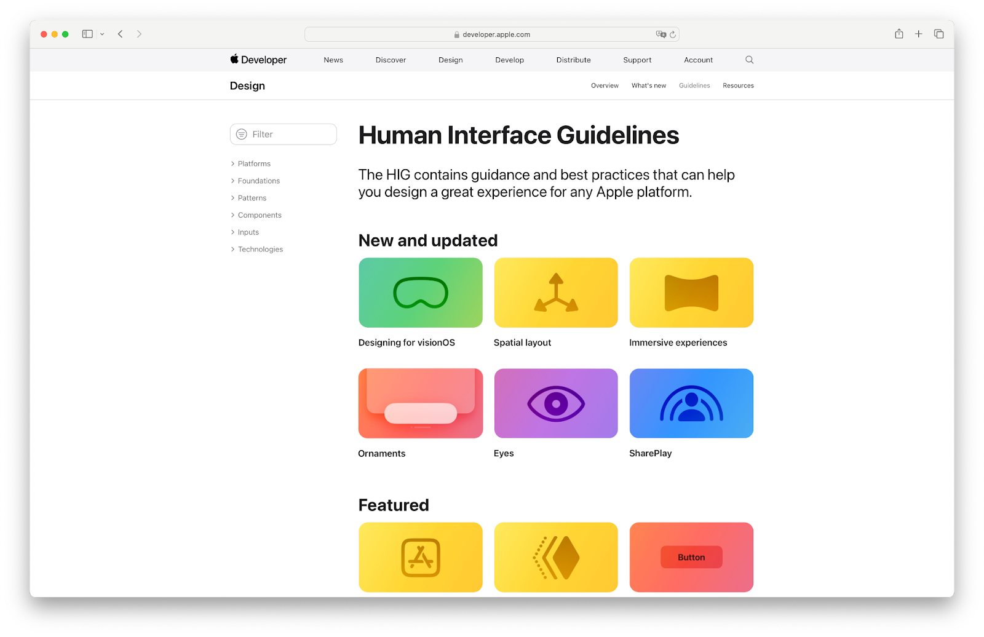Open the Inputs sidebar link

[248, 232]
